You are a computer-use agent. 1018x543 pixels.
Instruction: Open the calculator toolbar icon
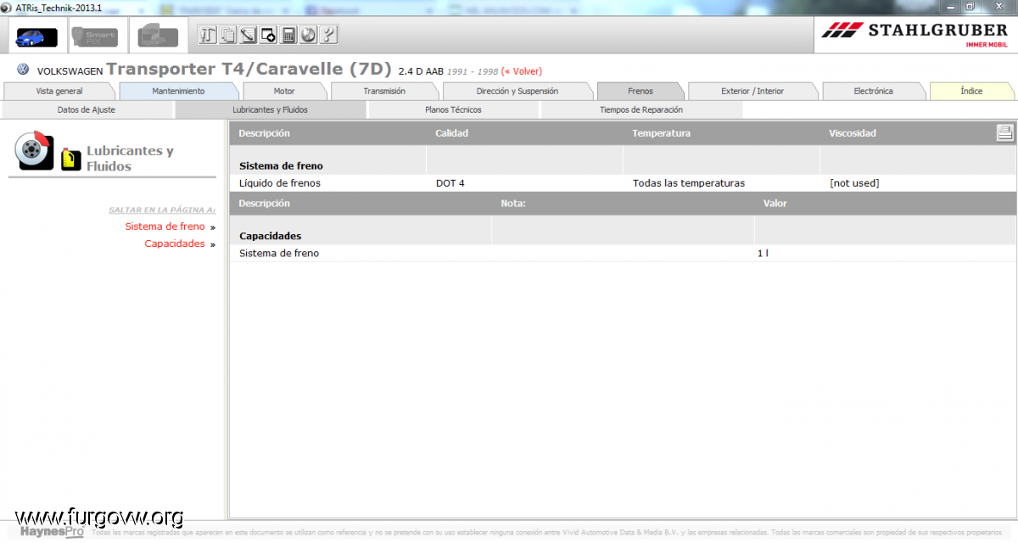point(288,35)
